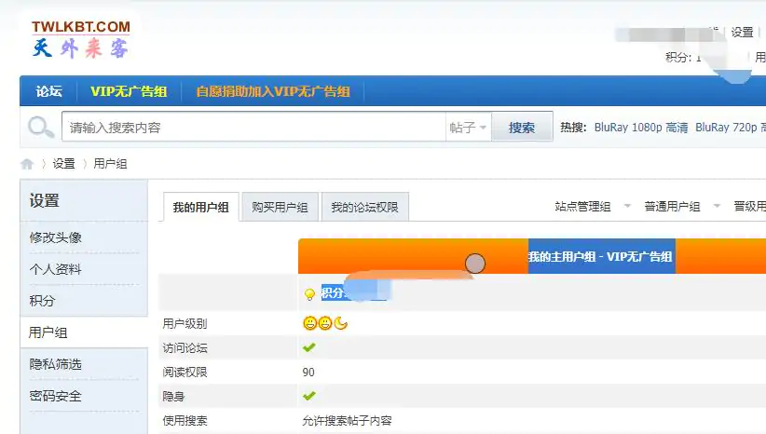Focus the 请输入搜索内容 search box
Screen dimensions: 766x434
coord(253,127)
